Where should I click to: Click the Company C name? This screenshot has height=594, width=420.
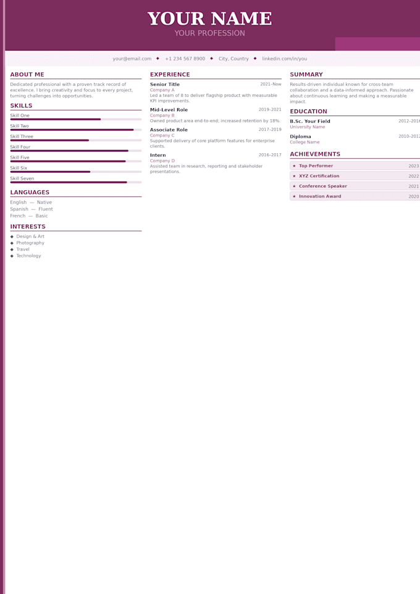(x=162, y=136)
